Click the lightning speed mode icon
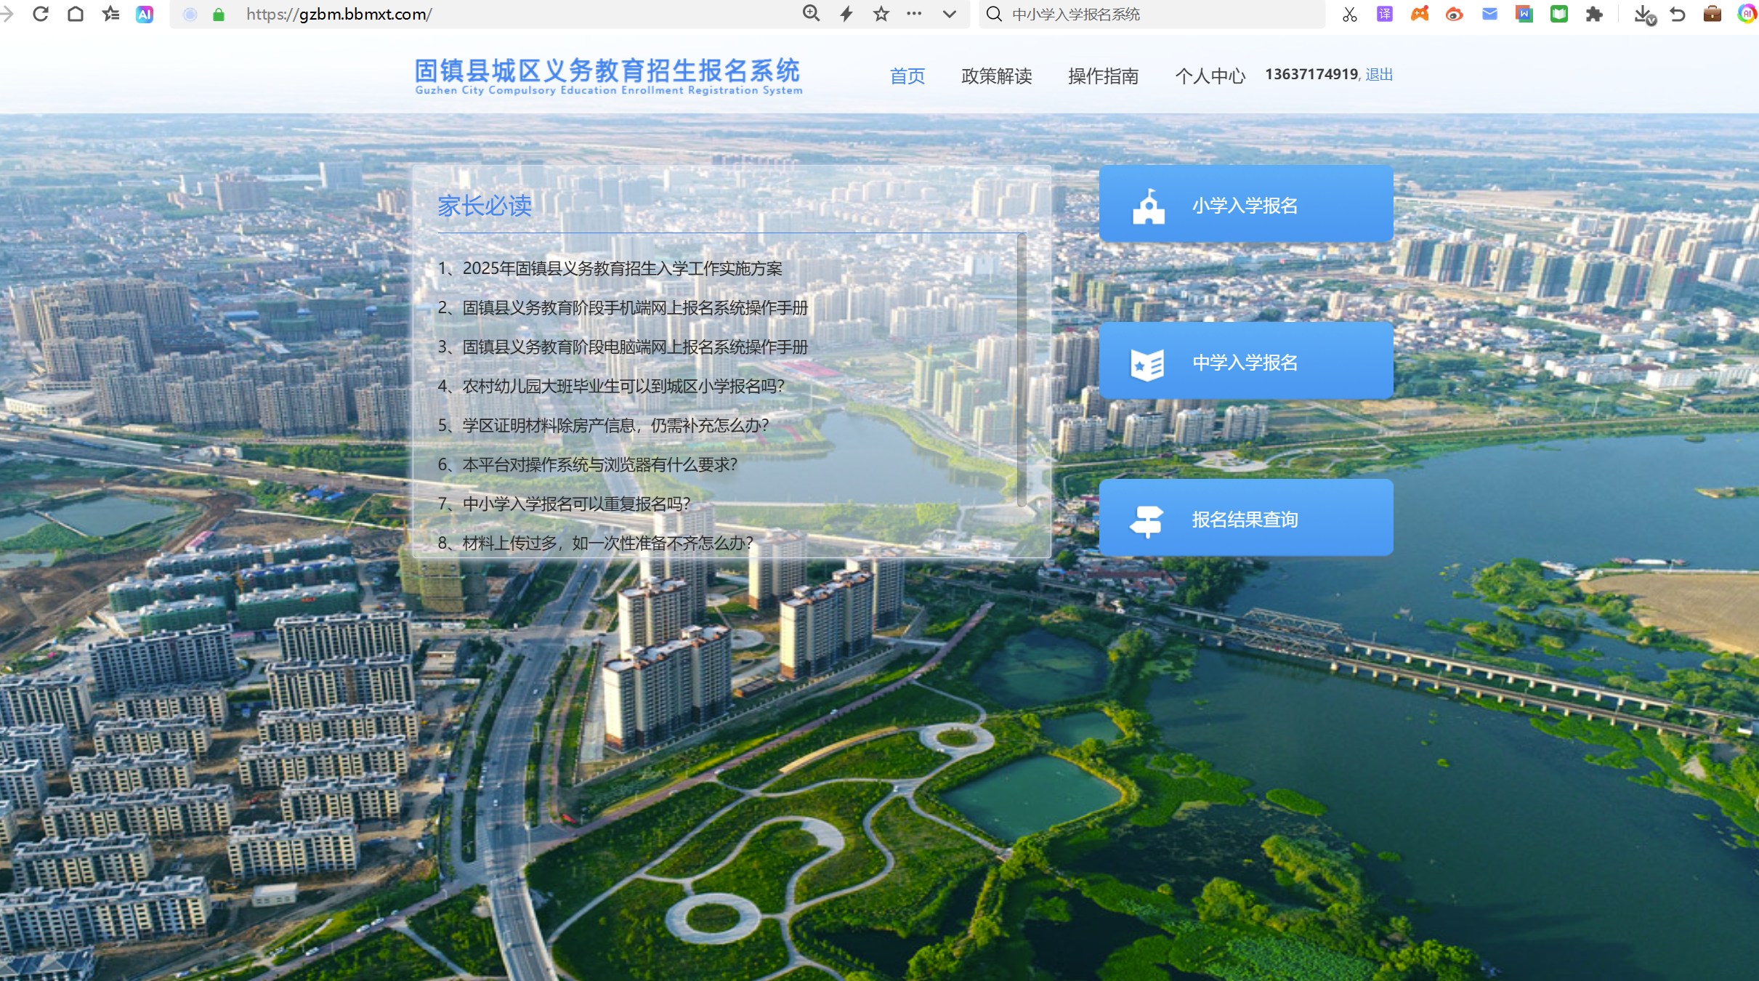This screenshot has height=981, width=1759. (x=846, y=14)
